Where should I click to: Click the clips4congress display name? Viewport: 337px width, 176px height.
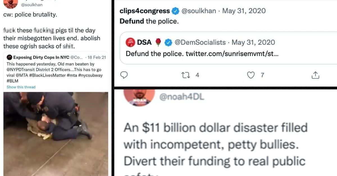coord(144,11)
